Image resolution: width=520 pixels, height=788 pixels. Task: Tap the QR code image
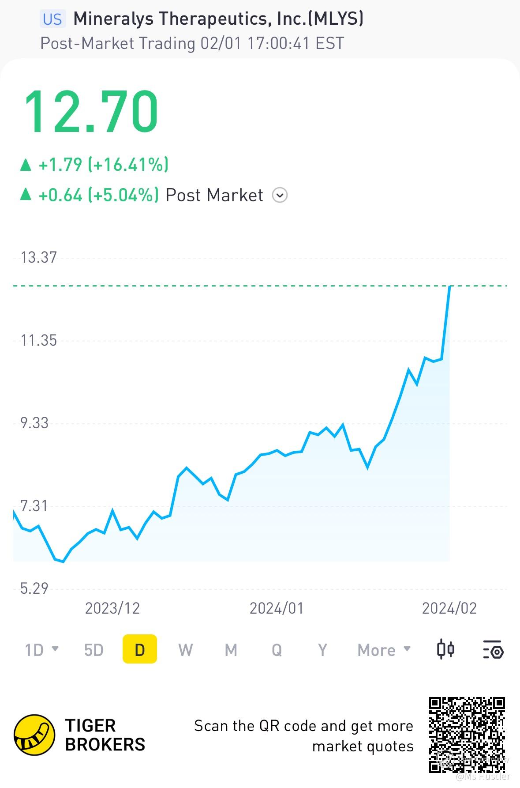pyautogui.click(x=467, y=735)
